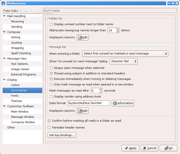Collapse the Customize Toolbars section
180x154 pixels.
pyautogui.click(x=4, y=106)
